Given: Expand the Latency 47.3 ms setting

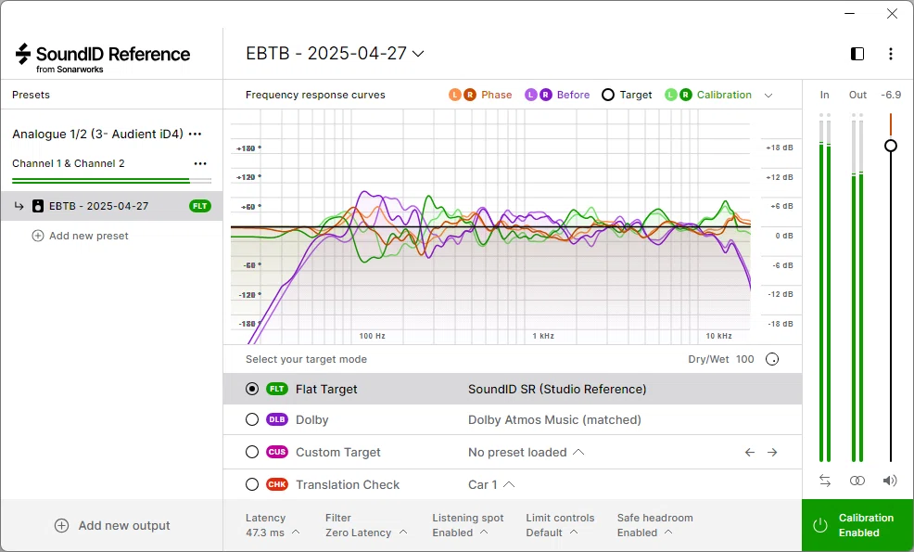Looking at the screenshot, I should click(x=273, y=525).
